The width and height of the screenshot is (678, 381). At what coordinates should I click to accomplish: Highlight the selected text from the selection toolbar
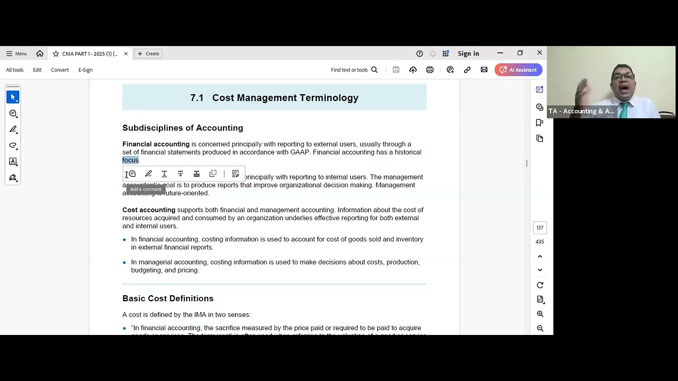(148, 174)
